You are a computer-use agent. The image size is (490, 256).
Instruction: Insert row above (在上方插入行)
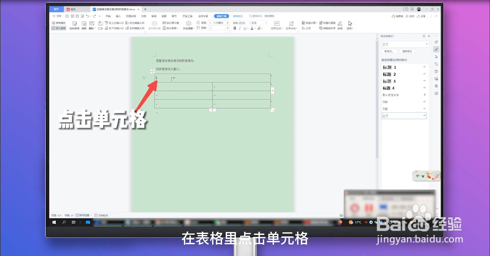click(114, 23)
